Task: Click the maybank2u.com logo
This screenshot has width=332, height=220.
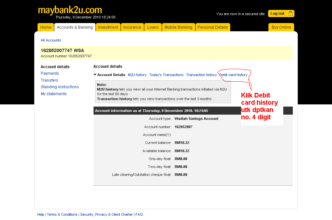Action: pos(70,10)
